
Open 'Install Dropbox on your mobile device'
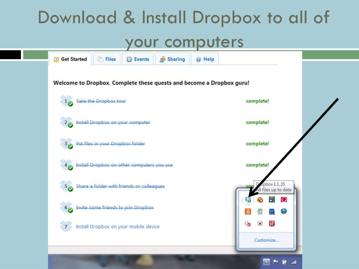pos(118,227)
